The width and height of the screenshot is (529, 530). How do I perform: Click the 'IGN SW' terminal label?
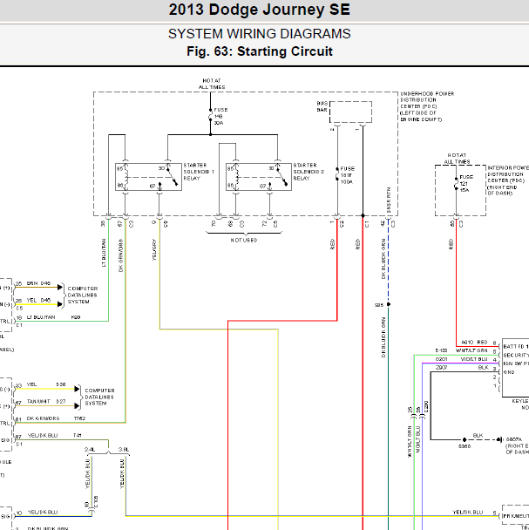(514, 364)
